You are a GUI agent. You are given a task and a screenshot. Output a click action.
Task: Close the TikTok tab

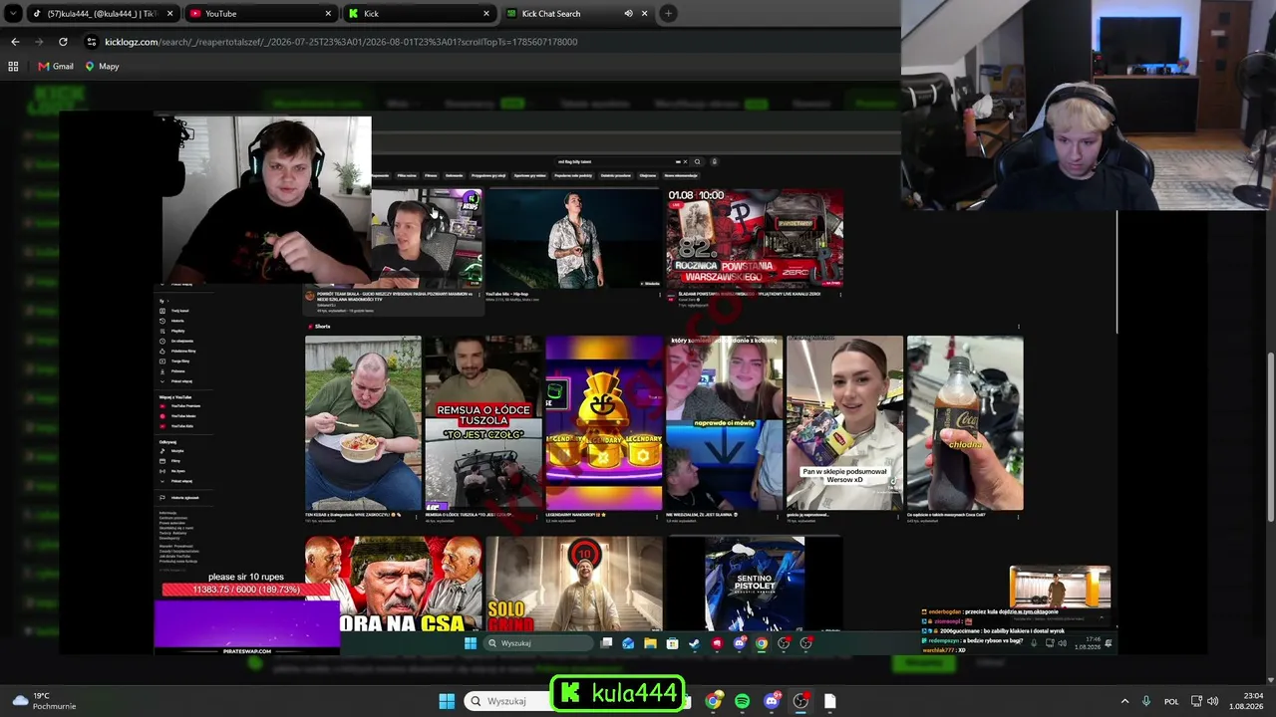(x=169, y=14)
